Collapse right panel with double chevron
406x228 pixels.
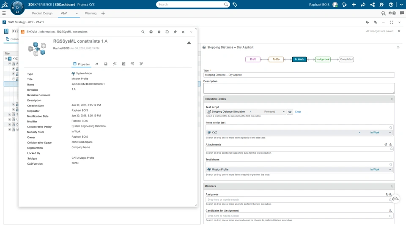pyautogui.click(x=398, y=47)
